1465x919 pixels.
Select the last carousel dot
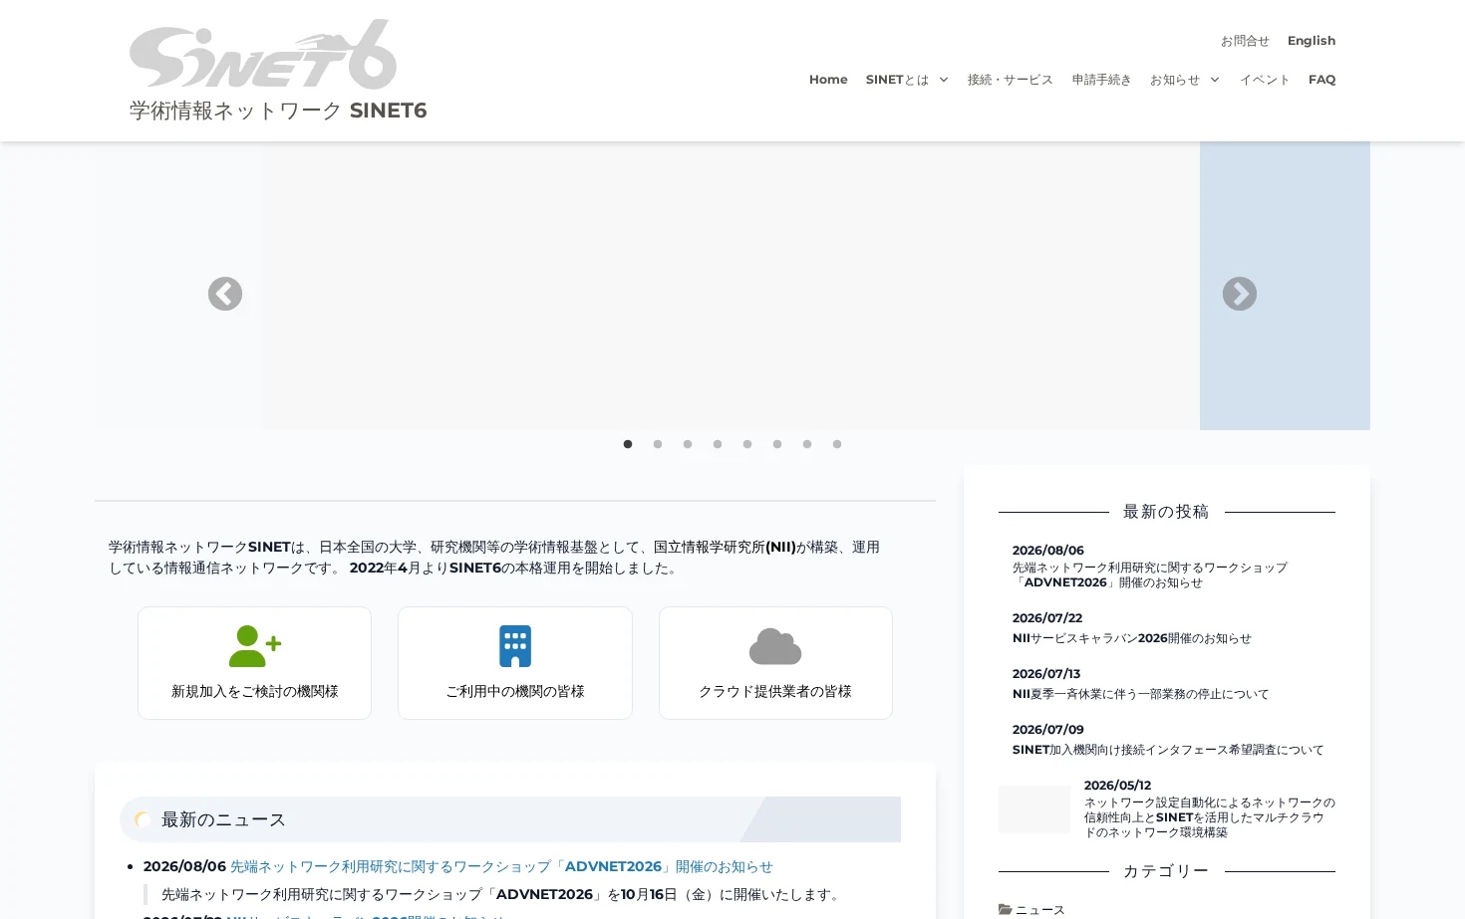point(837,444)
